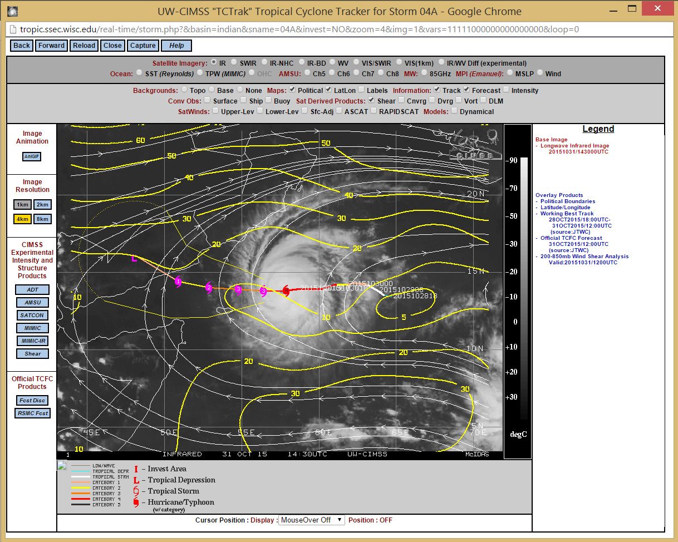Click the Chrome window favicon in title bar

[x=12, y=11]
